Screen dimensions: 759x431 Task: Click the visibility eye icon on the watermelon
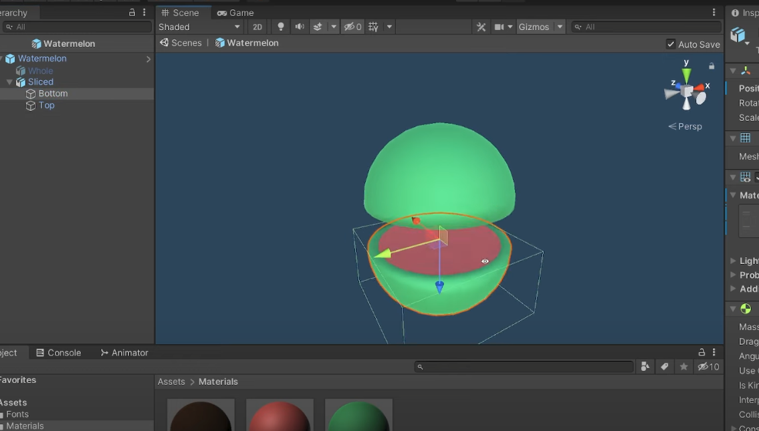pyautogui.click(x=485, y=261)
